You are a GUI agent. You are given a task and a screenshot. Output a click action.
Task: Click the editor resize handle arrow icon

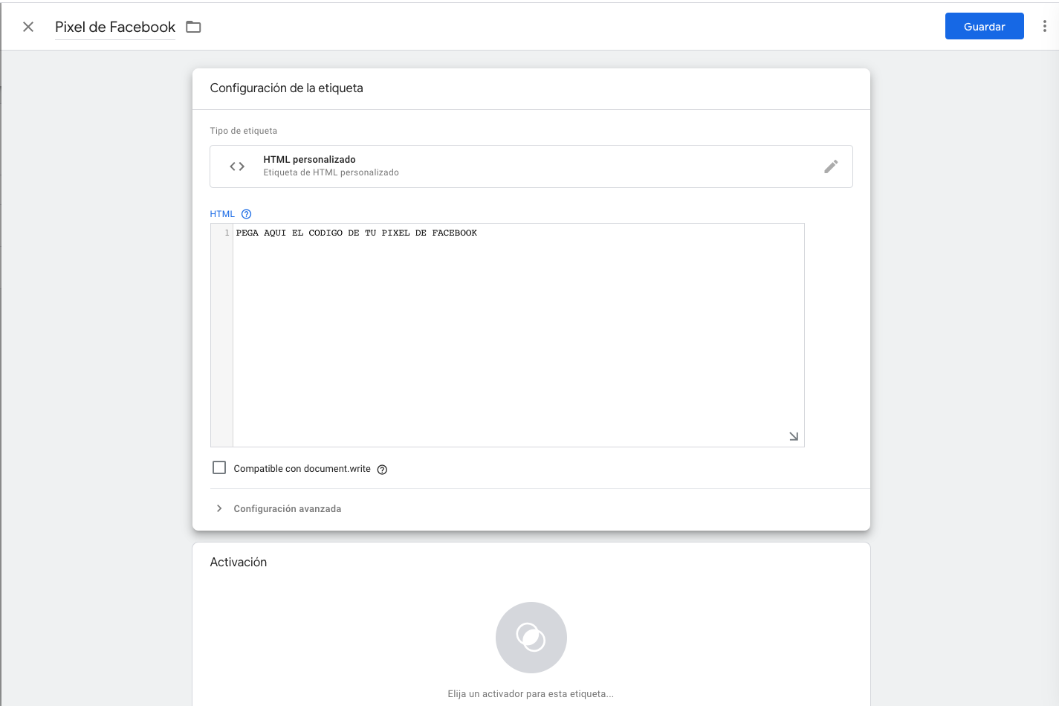click(x=794, y=436)
